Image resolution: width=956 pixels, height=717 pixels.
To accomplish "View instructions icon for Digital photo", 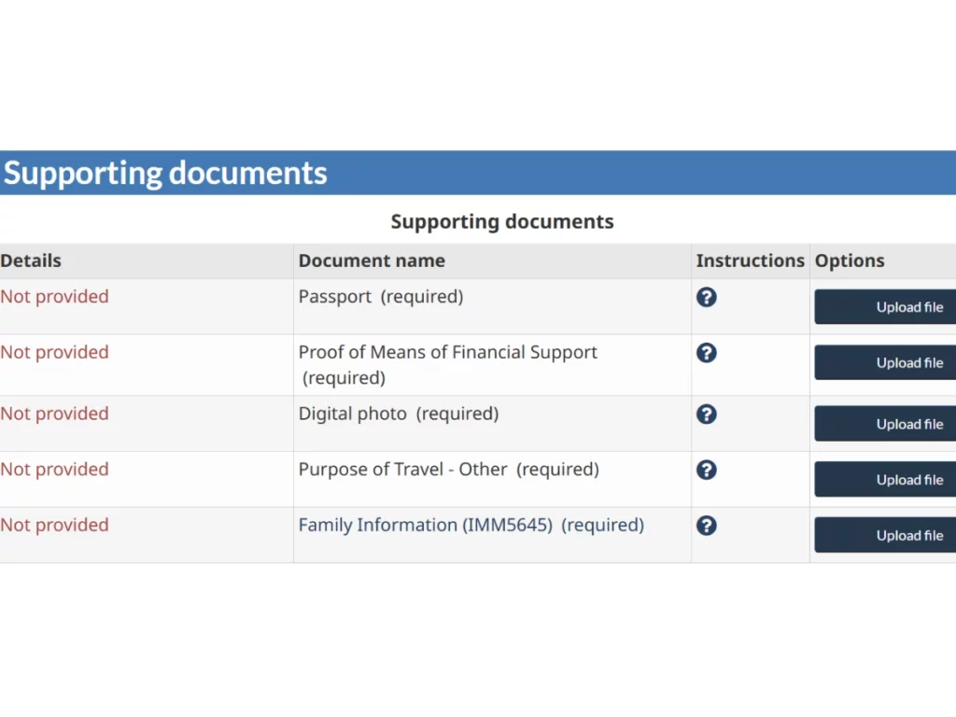I will coord(707,415).
